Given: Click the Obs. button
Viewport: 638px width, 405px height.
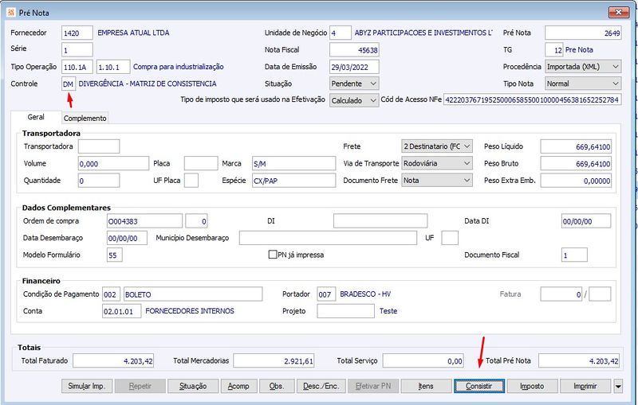Looking at the screenshot, I should [277, 386].
